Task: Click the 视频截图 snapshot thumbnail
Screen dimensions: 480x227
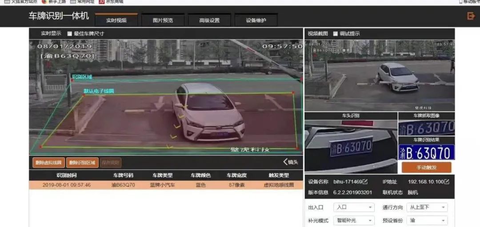Action: (380, 75)
